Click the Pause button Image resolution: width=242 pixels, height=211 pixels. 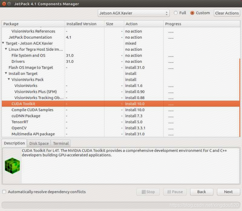coord(175,192)
